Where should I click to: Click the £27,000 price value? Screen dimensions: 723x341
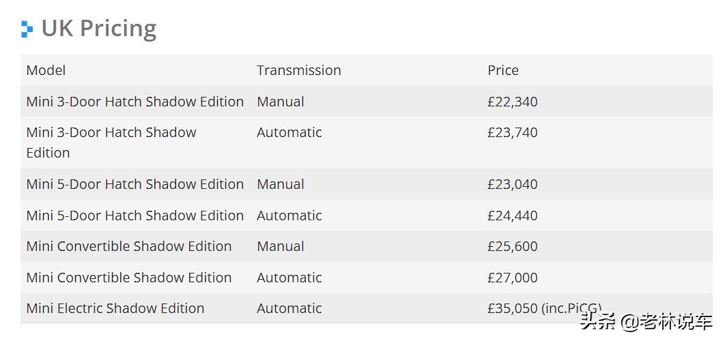tap(512, 278)
